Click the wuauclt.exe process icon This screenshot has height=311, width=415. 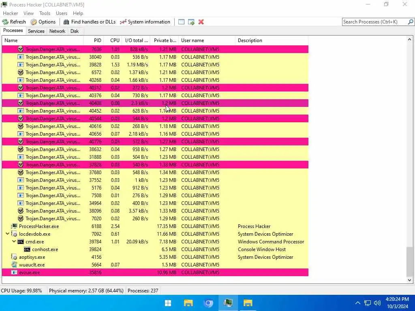(x=14, y=265)
